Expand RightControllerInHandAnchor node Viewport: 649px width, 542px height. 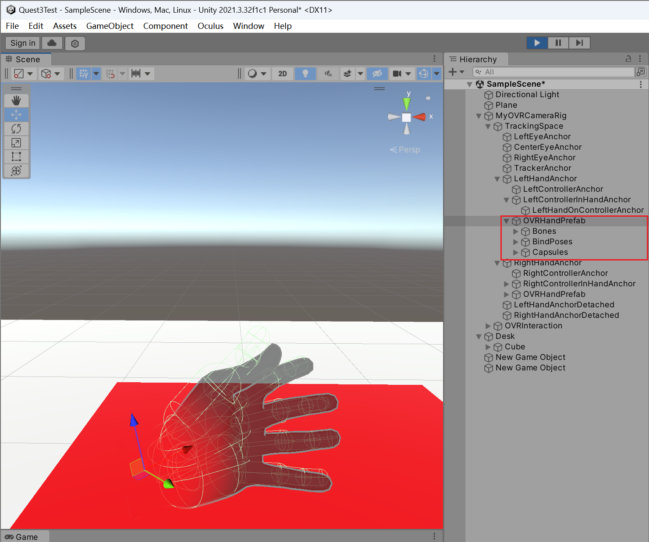click(507, 284)
